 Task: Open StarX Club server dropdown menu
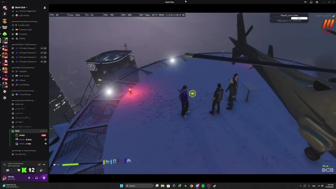coord(21,7)
